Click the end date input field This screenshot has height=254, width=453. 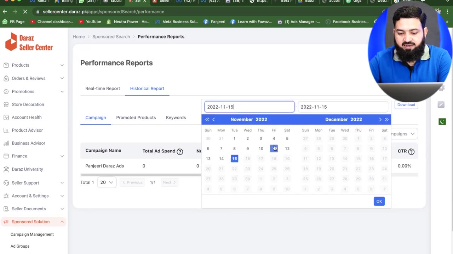click(343, 107)
